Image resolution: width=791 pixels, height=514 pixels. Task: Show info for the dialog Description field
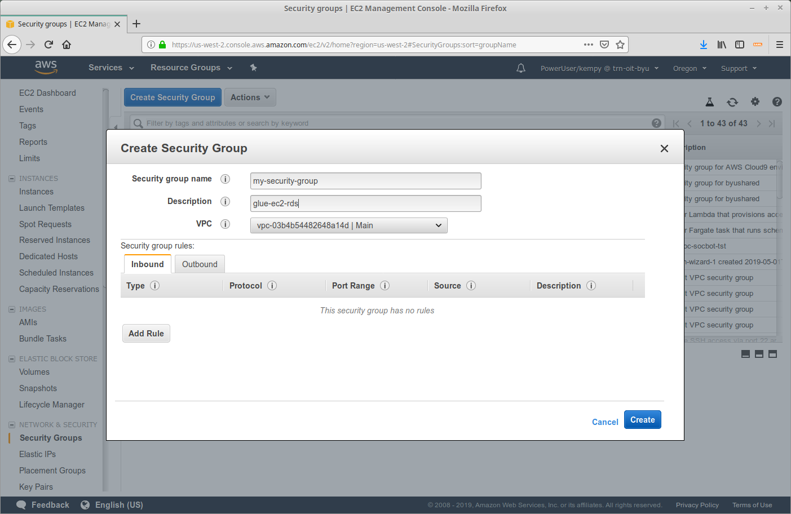(x=225, y=201)
